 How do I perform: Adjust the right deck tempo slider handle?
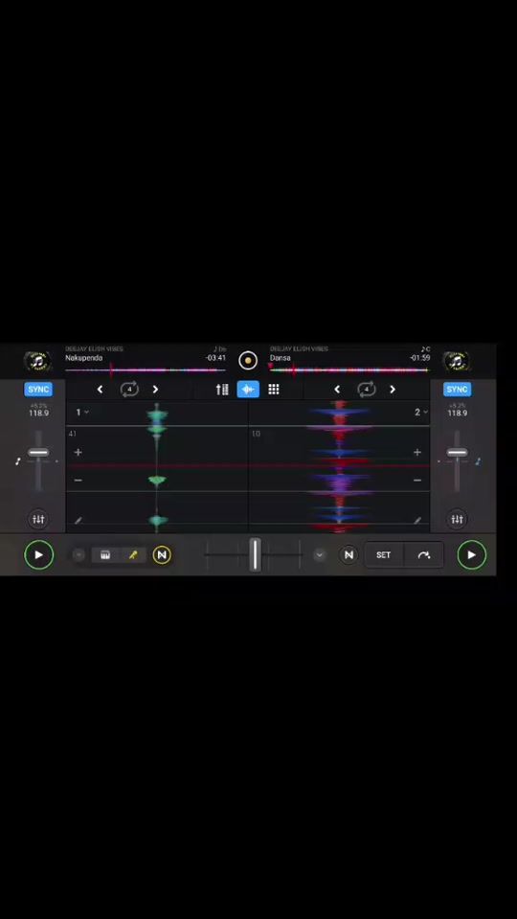point(458,453)
